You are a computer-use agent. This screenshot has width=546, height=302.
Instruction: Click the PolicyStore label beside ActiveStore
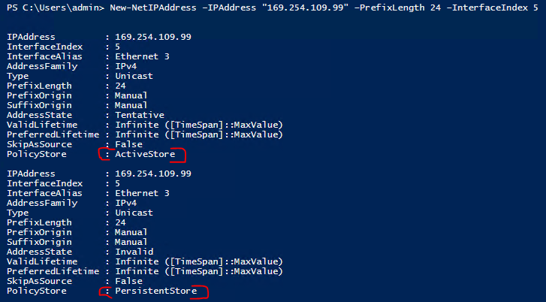(x=36, y=154)
